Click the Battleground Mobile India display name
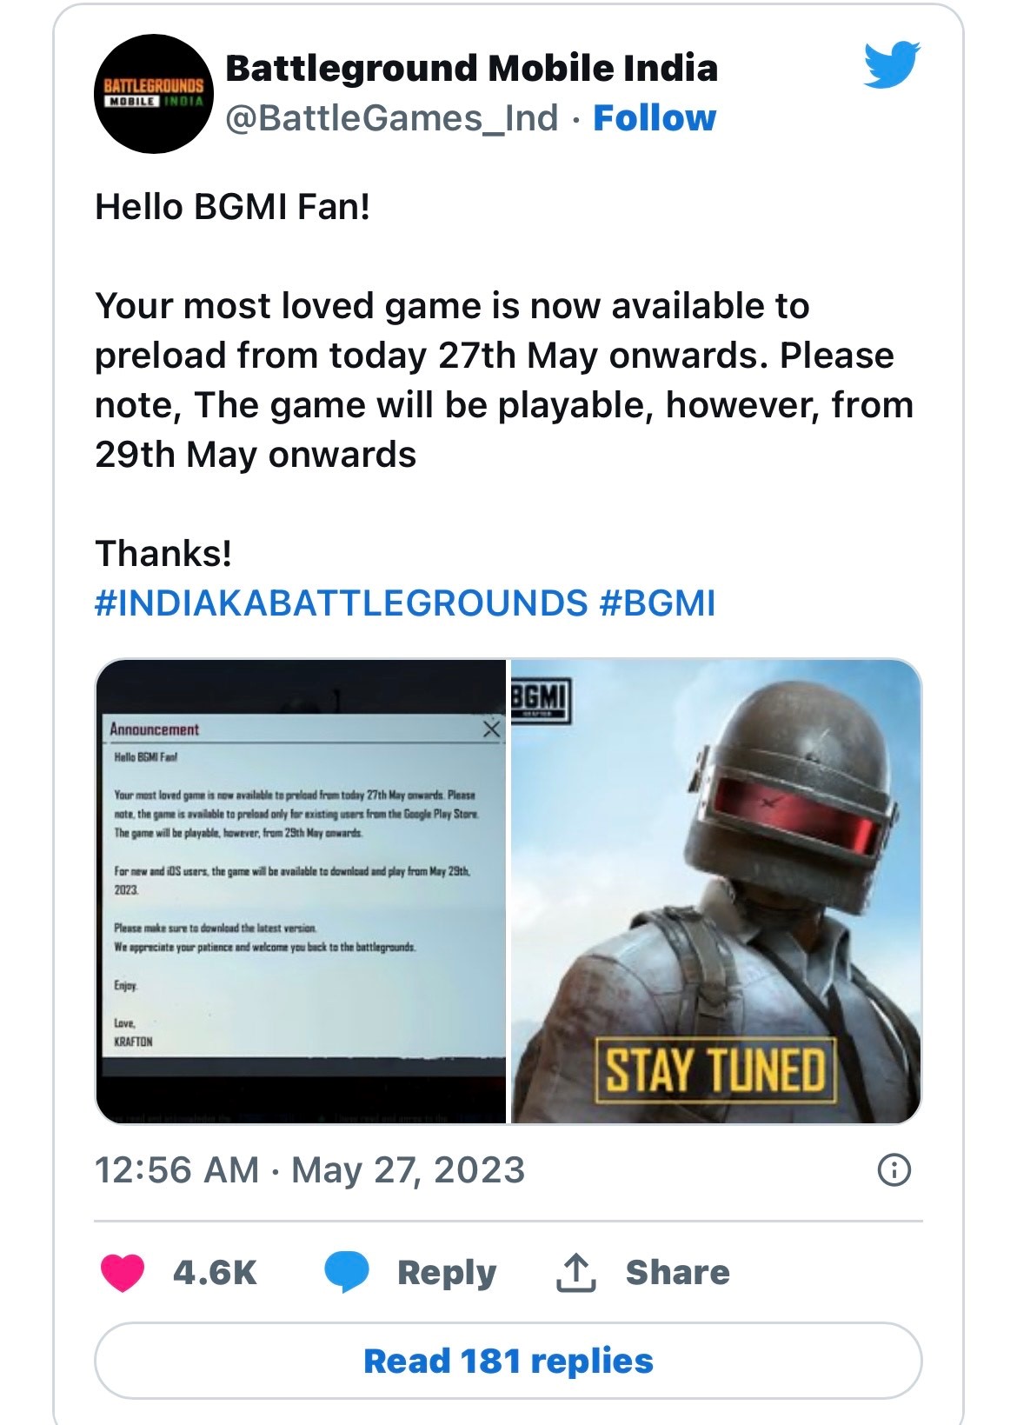Viewport: 1017px width, 1425px height. click(x=471, y=68)
